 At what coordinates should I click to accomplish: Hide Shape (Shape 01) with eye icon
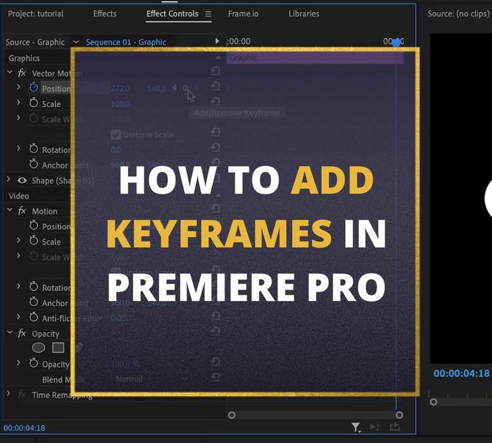tap(22, 180)
